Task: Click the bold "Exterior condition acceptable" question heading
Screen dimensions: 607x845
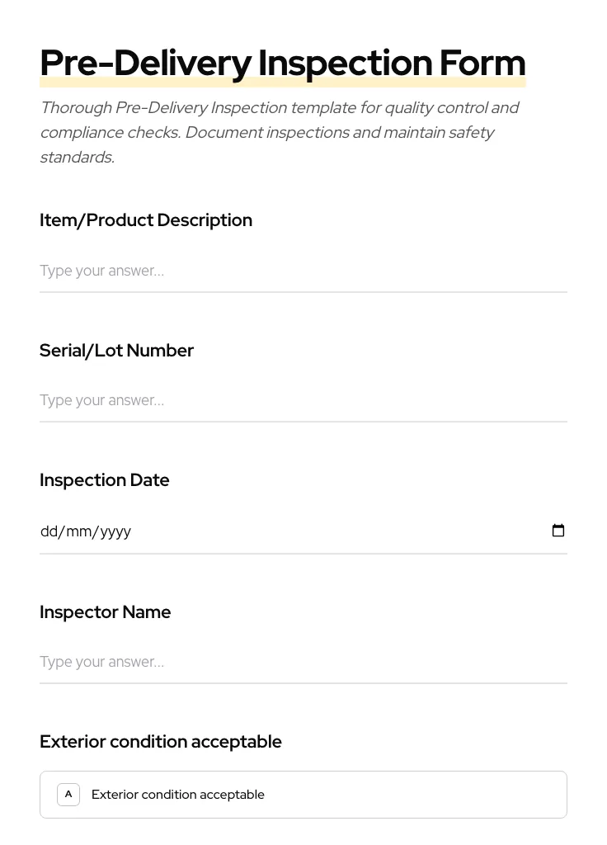Action: [161, 742]
